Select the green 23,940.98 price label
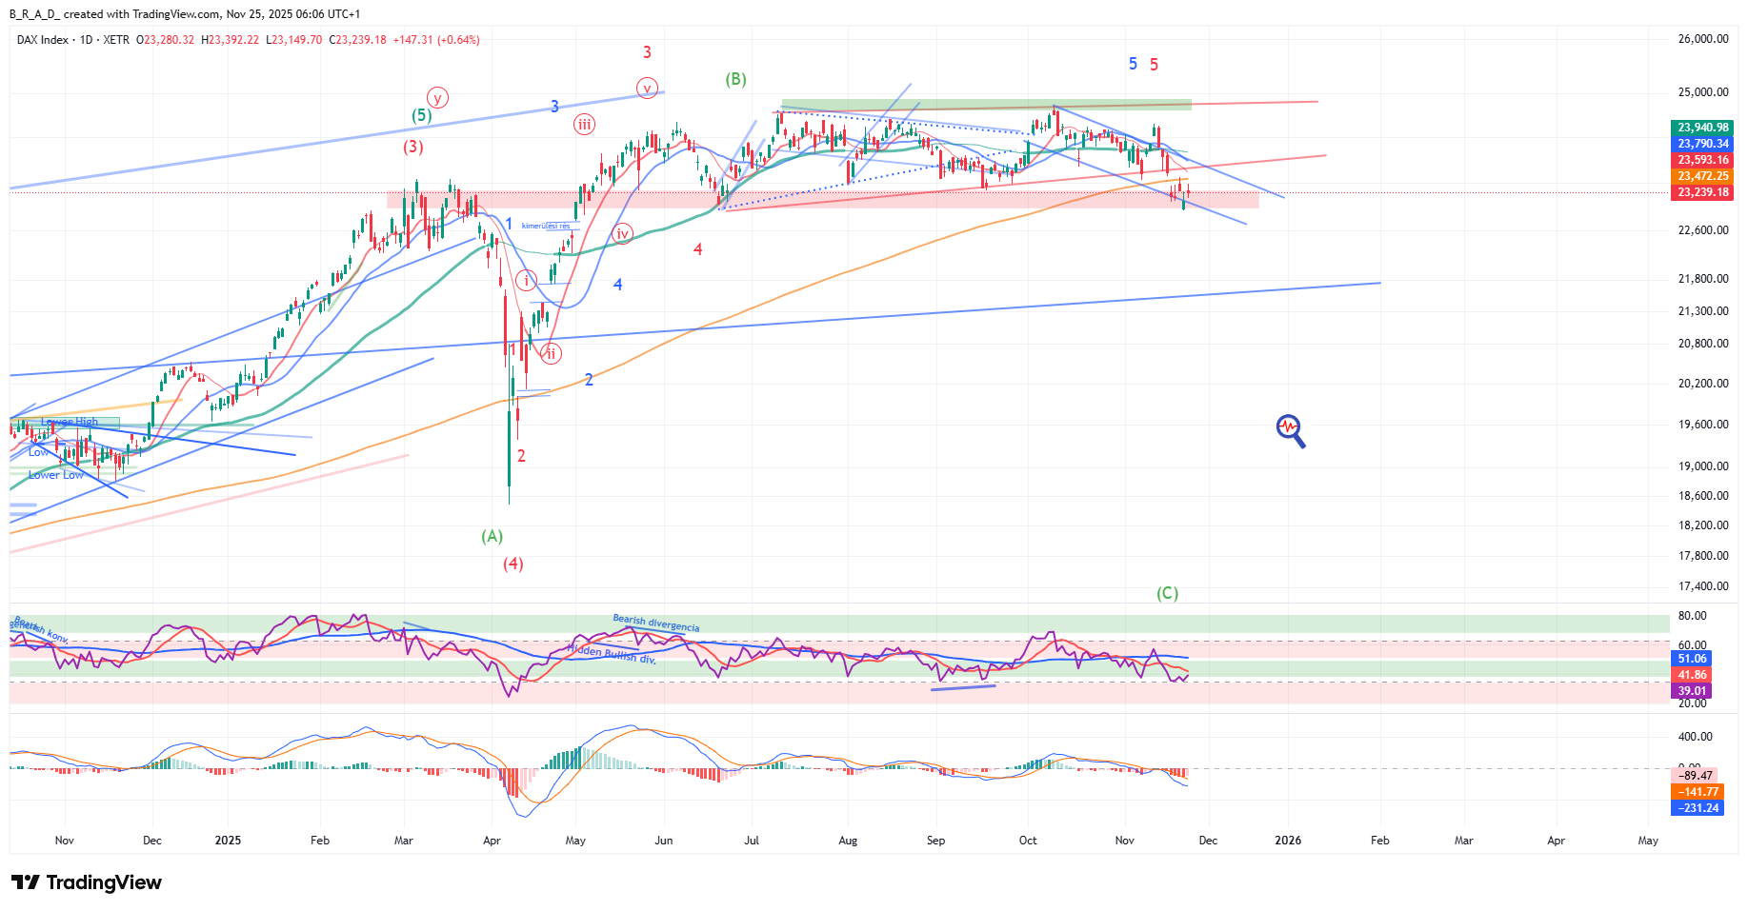This screenshot has height=911, width=1748. click(1702, 128)
